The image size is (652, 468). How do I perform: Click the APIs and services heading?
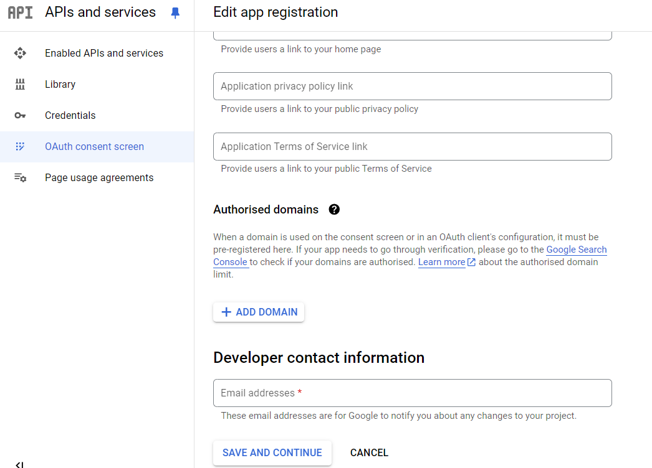coord(100,12)
